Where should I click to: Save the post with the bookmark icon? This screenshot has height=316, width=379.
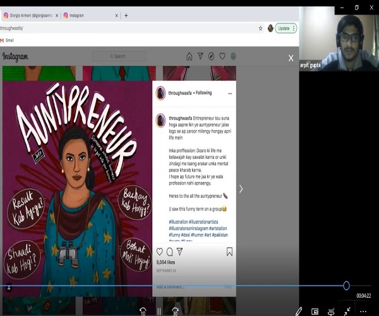pos(229,252)
